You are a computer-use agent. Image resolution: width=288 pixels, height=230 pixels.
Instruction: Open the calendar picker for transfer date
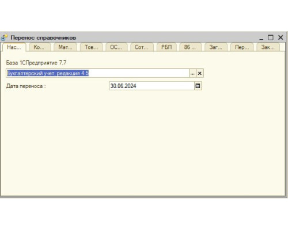(198, 86)
